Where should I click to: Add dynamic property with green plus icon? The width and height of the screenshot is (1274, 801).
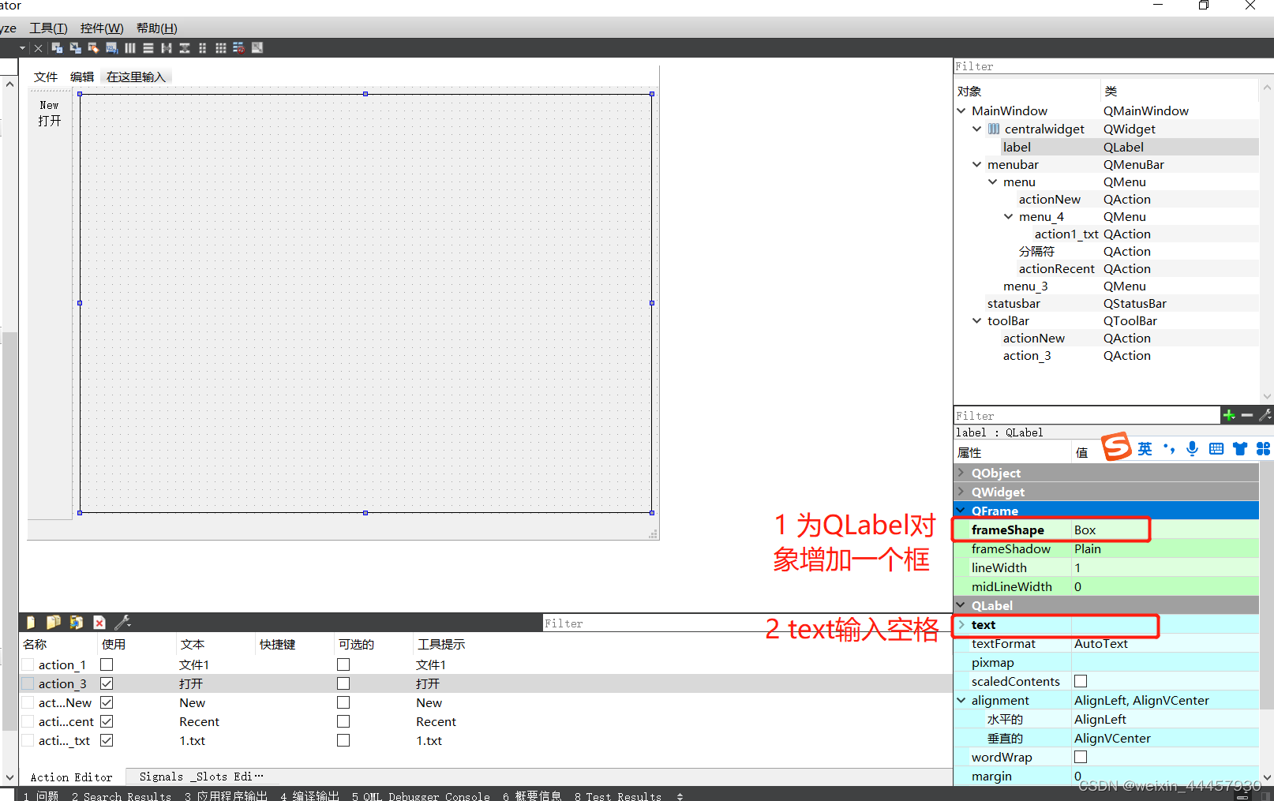[x=1229, y=415]
